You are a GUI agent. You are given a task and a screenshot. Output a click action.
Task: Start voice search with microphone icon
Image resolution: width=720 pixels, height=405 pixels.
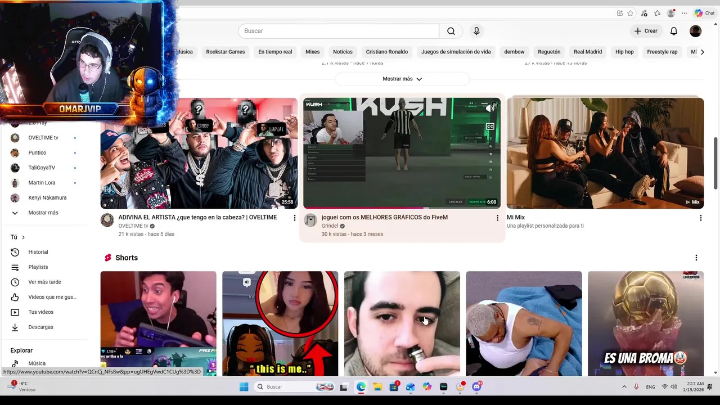pyautogui.click(x=476, y=31)
